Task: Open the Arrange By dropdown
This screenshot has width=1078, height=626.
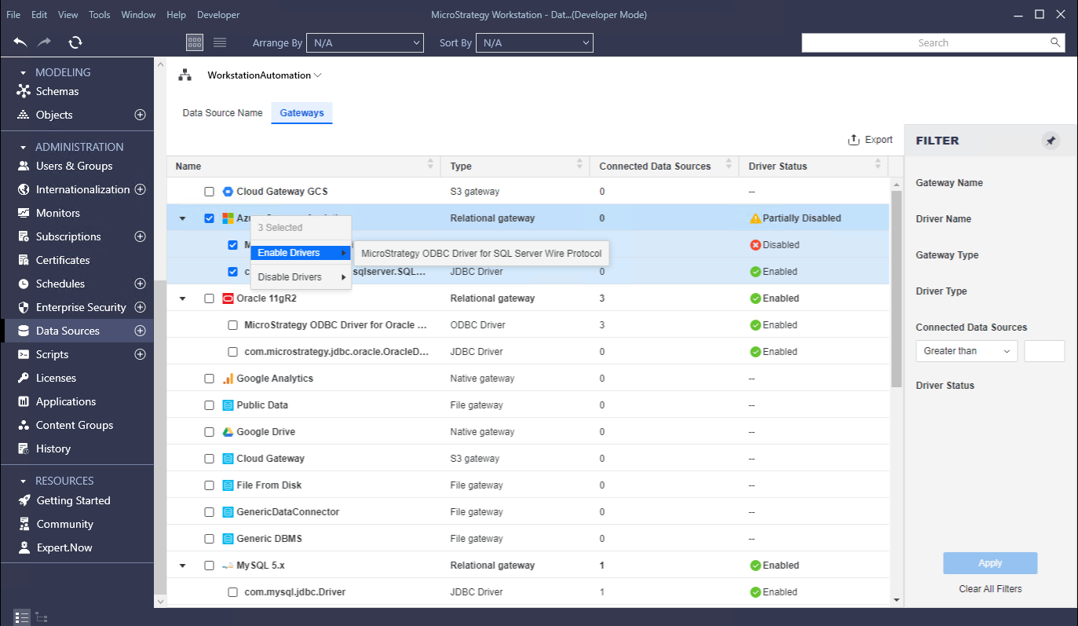Action: 364,43
